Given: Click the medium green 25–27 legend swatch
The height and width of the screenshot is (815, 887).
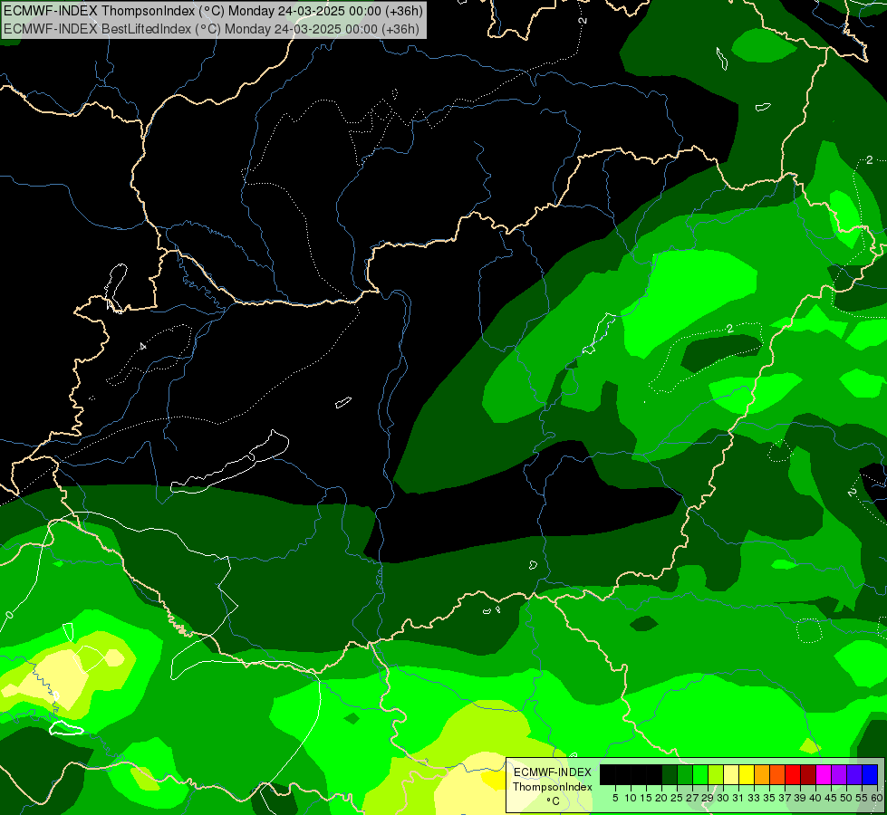Looking at the screenshot, I should pyautogui.click(x=685, y=774).
